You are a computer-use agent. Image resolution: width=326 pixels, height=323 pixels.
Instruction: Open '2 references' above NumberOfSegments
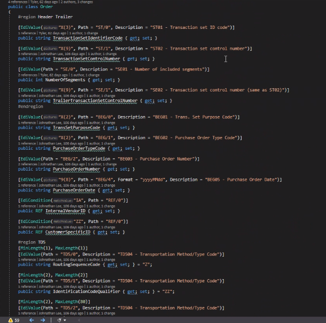[28, 75]
